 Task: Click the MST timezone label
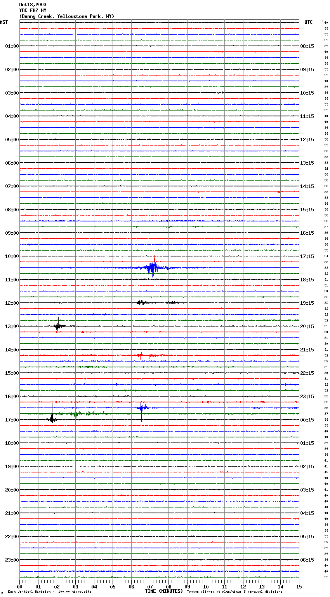(4, 22)
